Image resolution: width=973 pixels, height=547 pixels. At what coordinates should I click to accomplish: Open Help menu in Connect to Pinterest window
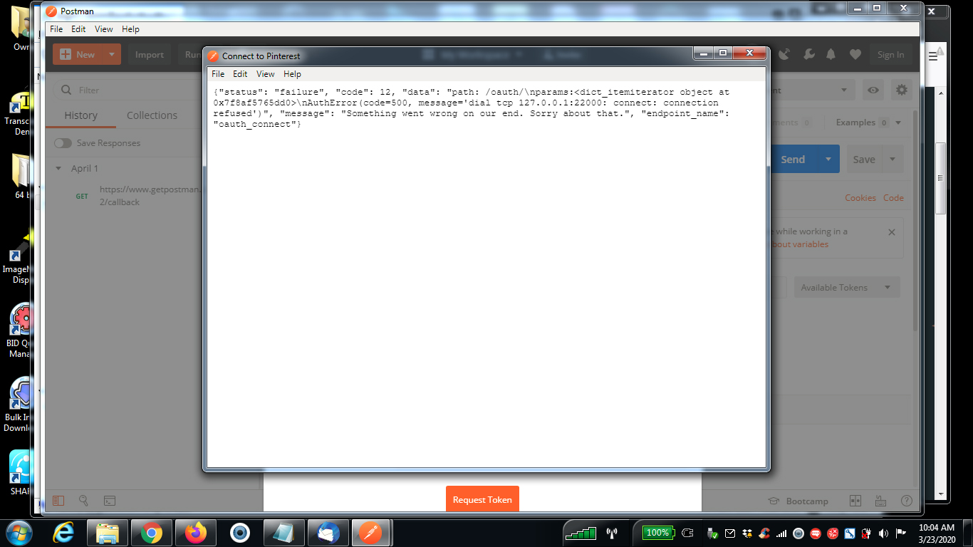pos(292,74)
